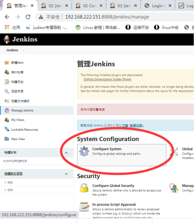Close the Login P tab
The image size is (194, 223).
pyautogui.click(x=170, y=6)
